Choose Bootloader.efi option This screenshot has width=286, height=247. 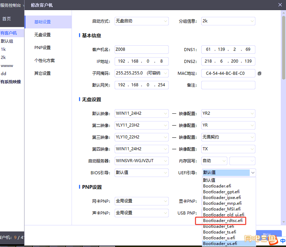pos(229,186)
